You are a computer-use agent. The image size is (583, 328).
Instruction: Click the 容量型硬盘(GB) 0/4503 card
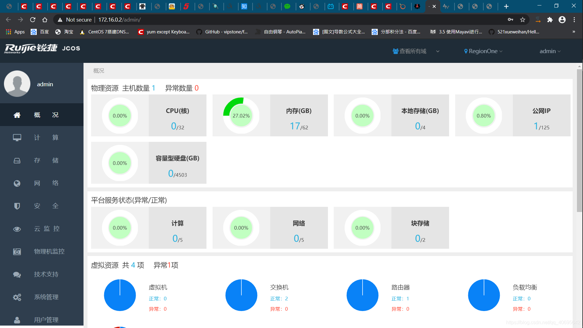(149, 163)
